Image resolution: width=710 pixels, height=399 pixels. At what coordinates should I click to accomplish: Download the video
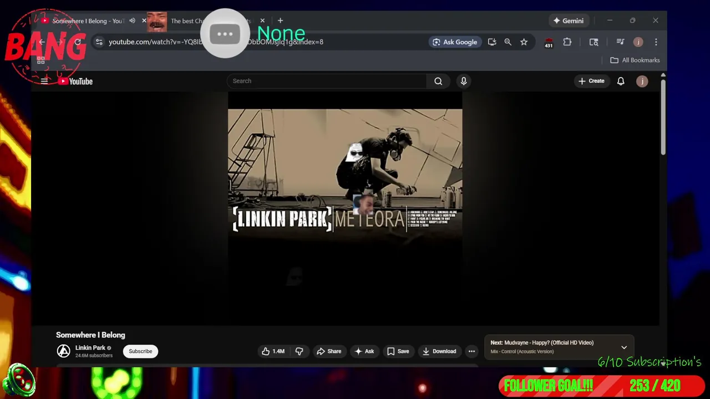[x=439, y=351]
